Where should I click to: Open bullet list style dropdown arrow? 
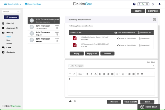click(120, 74)
